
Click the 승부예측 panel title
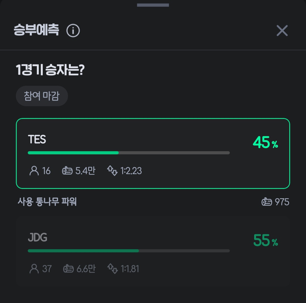36,30
